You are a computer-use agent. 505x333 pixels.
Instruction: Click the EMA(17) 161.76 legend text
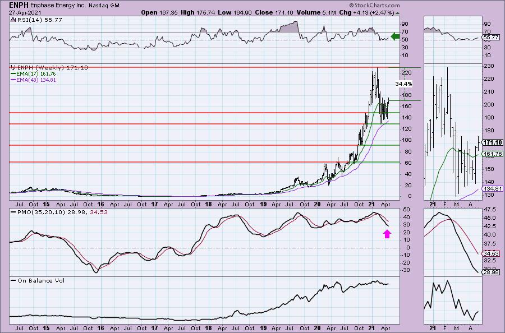click(x=36, y=73)
